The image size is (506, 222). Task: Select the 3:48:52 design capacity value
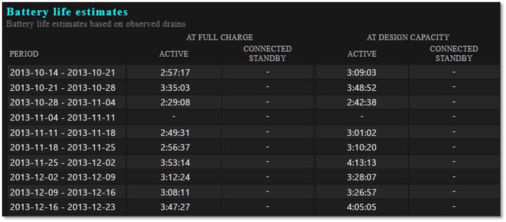click(x=362, y=88)
